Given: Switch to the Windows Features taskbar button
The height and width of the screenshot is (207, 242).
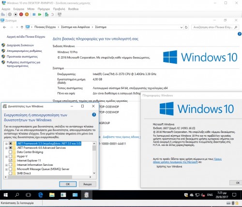Looking at the screenshot, I should pos(87,195).
